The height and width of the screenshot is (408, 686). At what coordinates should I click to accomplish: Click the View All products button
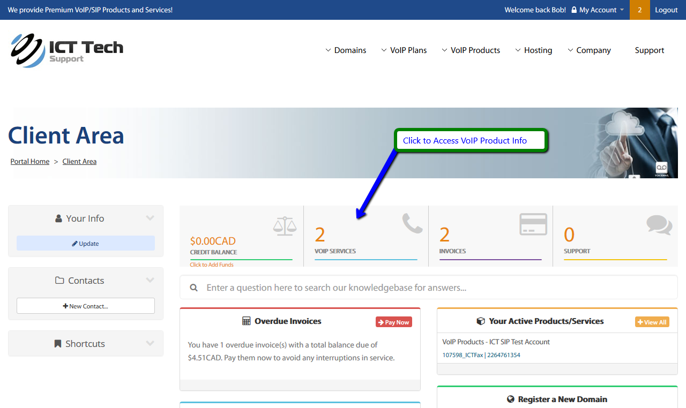[x=652, y=322]
